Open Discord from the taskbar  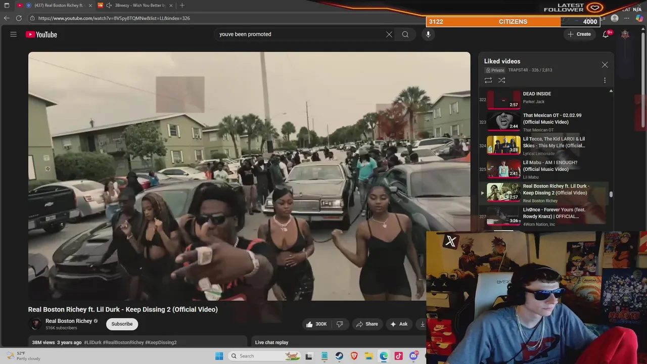tap(413, 356)
